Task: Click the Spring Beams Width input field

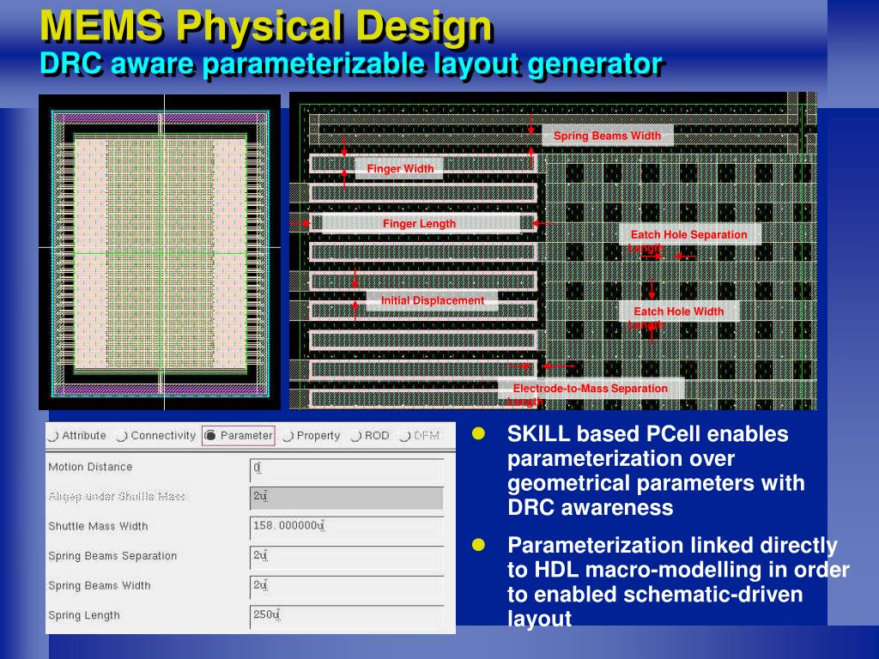Action: pos(347,587)
